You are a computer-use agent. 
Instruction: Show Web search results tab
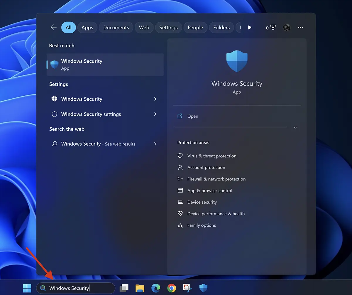tap(144, 28)
